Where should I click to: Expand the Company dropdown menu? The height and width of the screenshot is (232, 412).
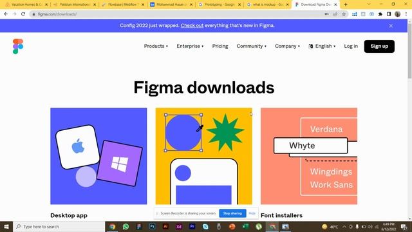tap(287, 46)
